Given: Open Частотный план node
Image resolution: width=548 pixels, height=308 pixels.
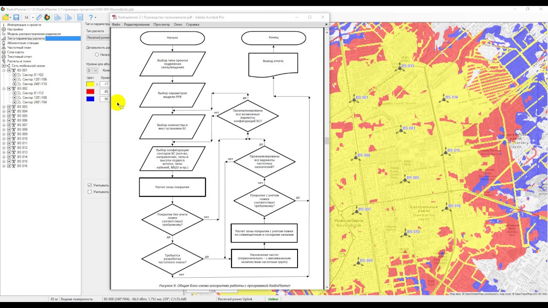Looking at the screenshot, I should tap(19, 47).
